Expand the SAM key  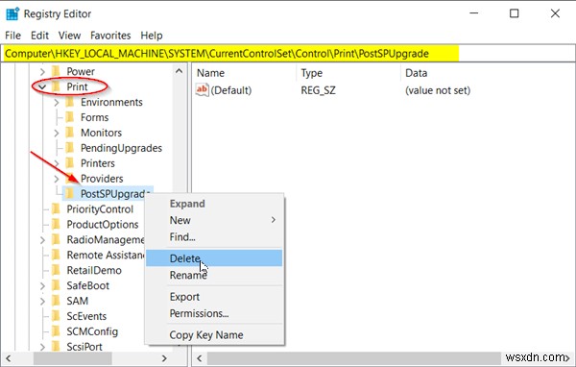tap(42, 301)
